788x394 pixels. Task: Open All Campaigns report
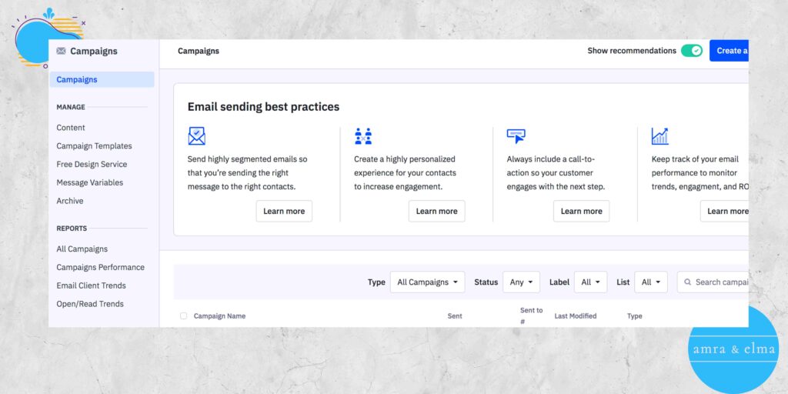(x=82, y=249)
